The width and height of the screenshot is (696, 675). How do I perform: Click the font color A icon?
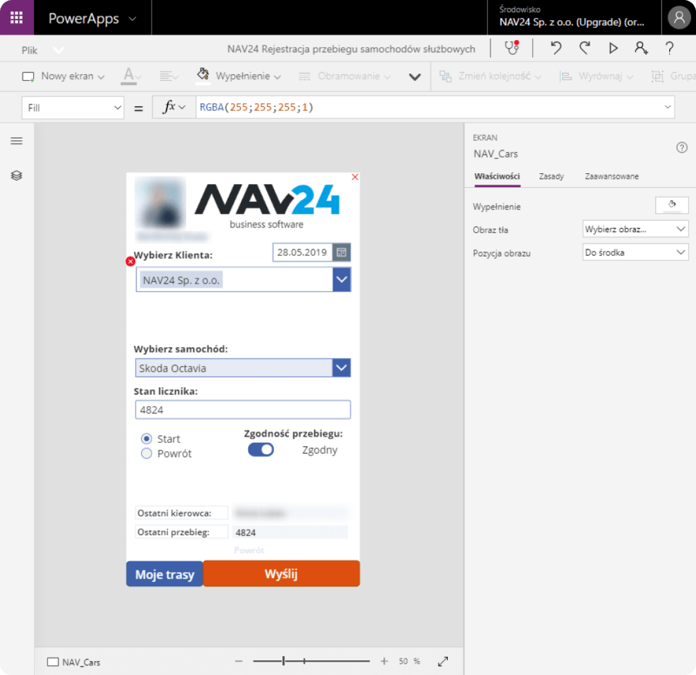(128, 76)
